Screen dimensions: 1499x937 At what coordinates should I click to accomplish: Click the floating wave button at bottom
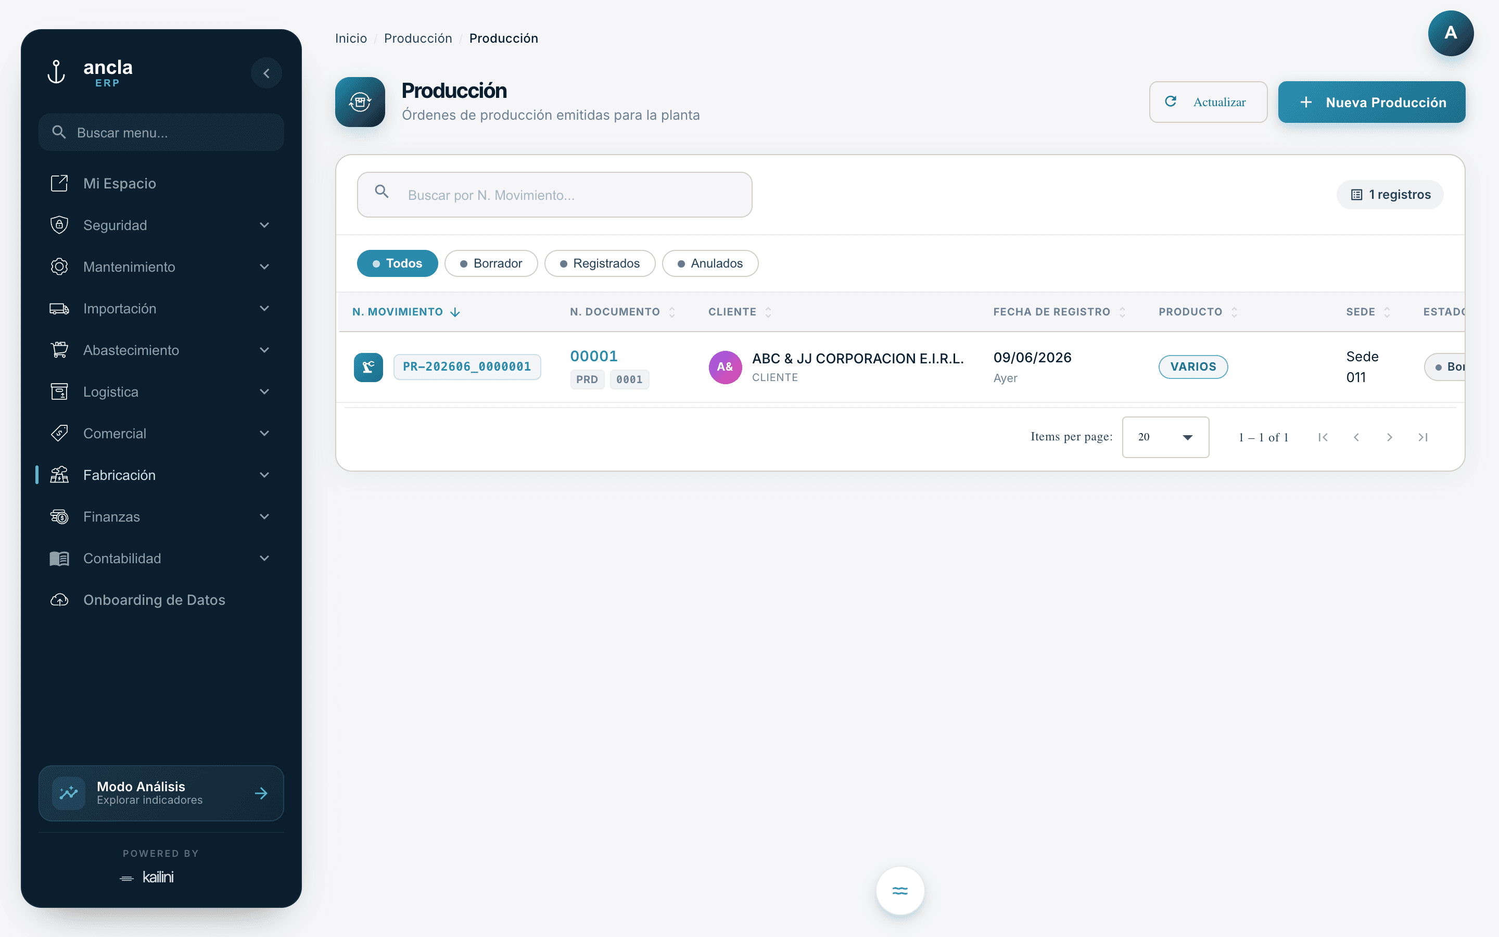[x=899, y=891]
